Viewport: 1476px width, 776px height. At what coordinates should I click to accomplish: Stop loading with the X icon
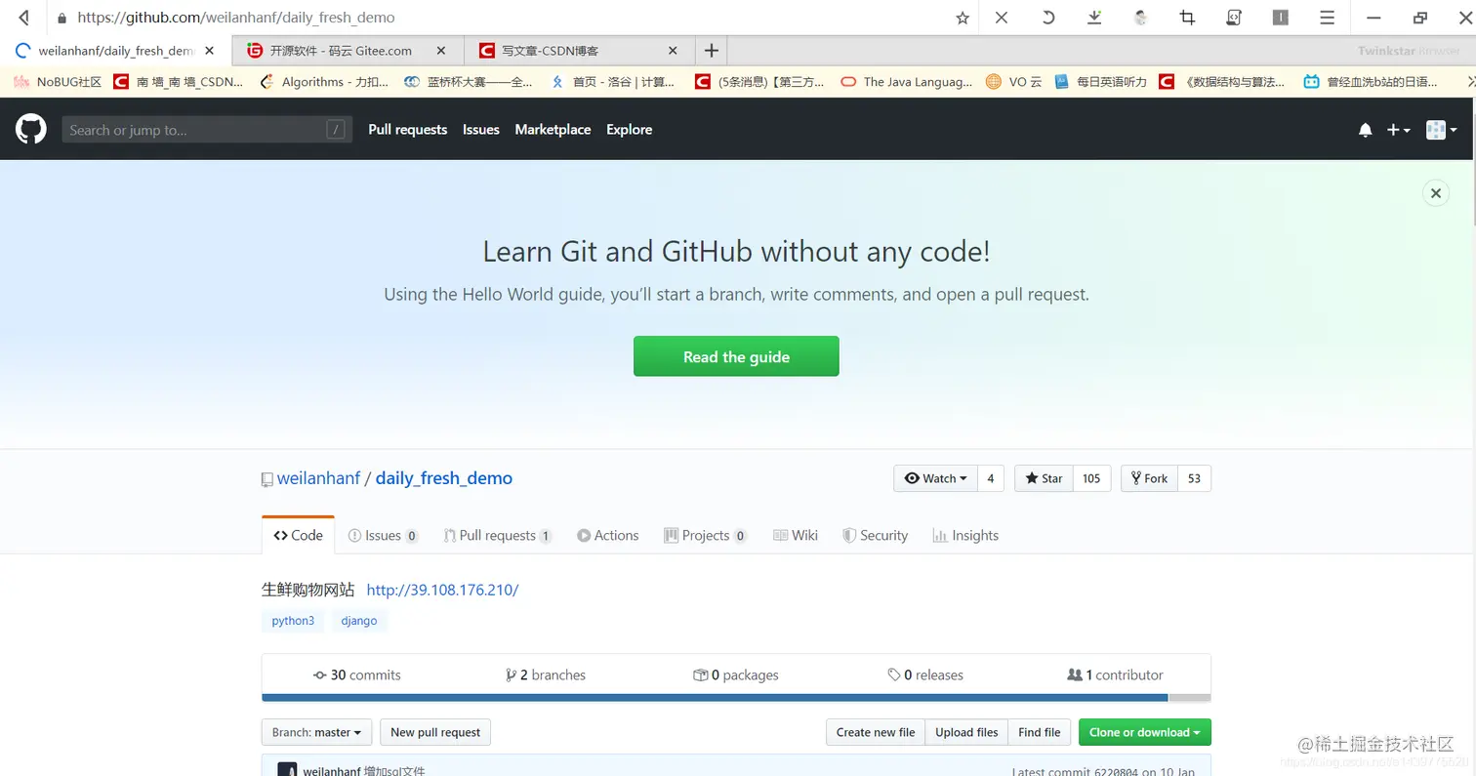click(x=1002, y=18)
